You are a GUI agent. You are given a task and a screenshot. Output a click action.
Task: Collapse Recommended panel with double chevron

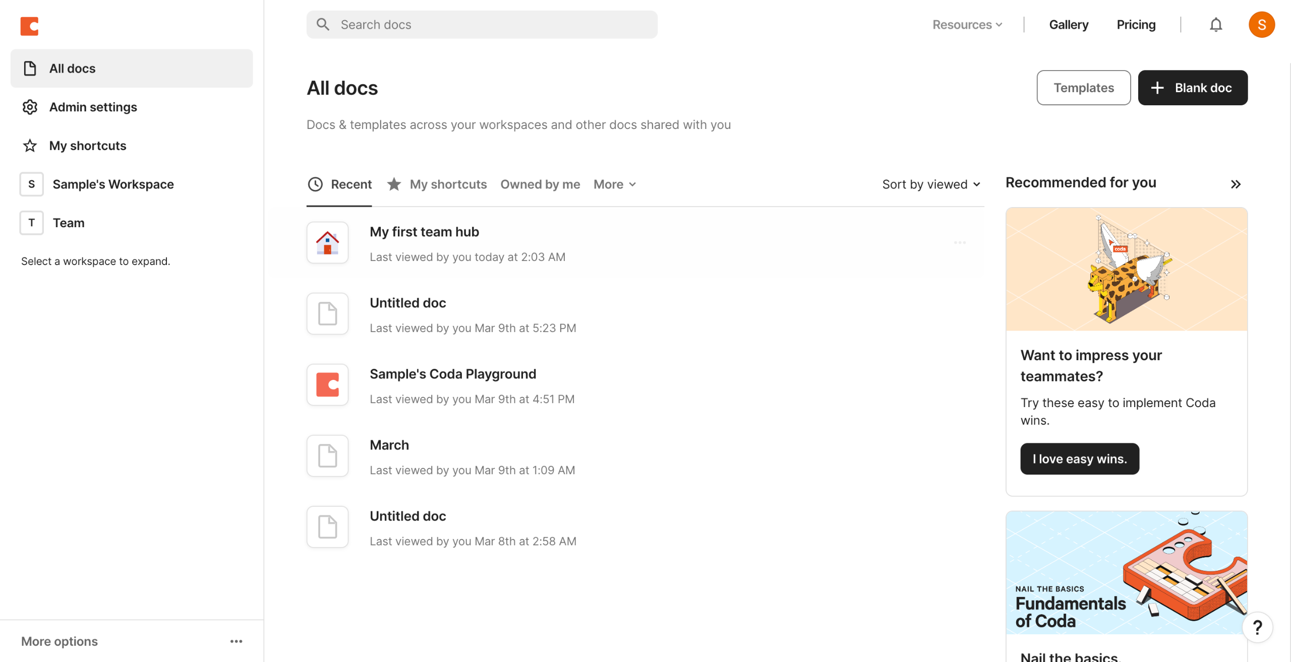[x=1235, y=184]
